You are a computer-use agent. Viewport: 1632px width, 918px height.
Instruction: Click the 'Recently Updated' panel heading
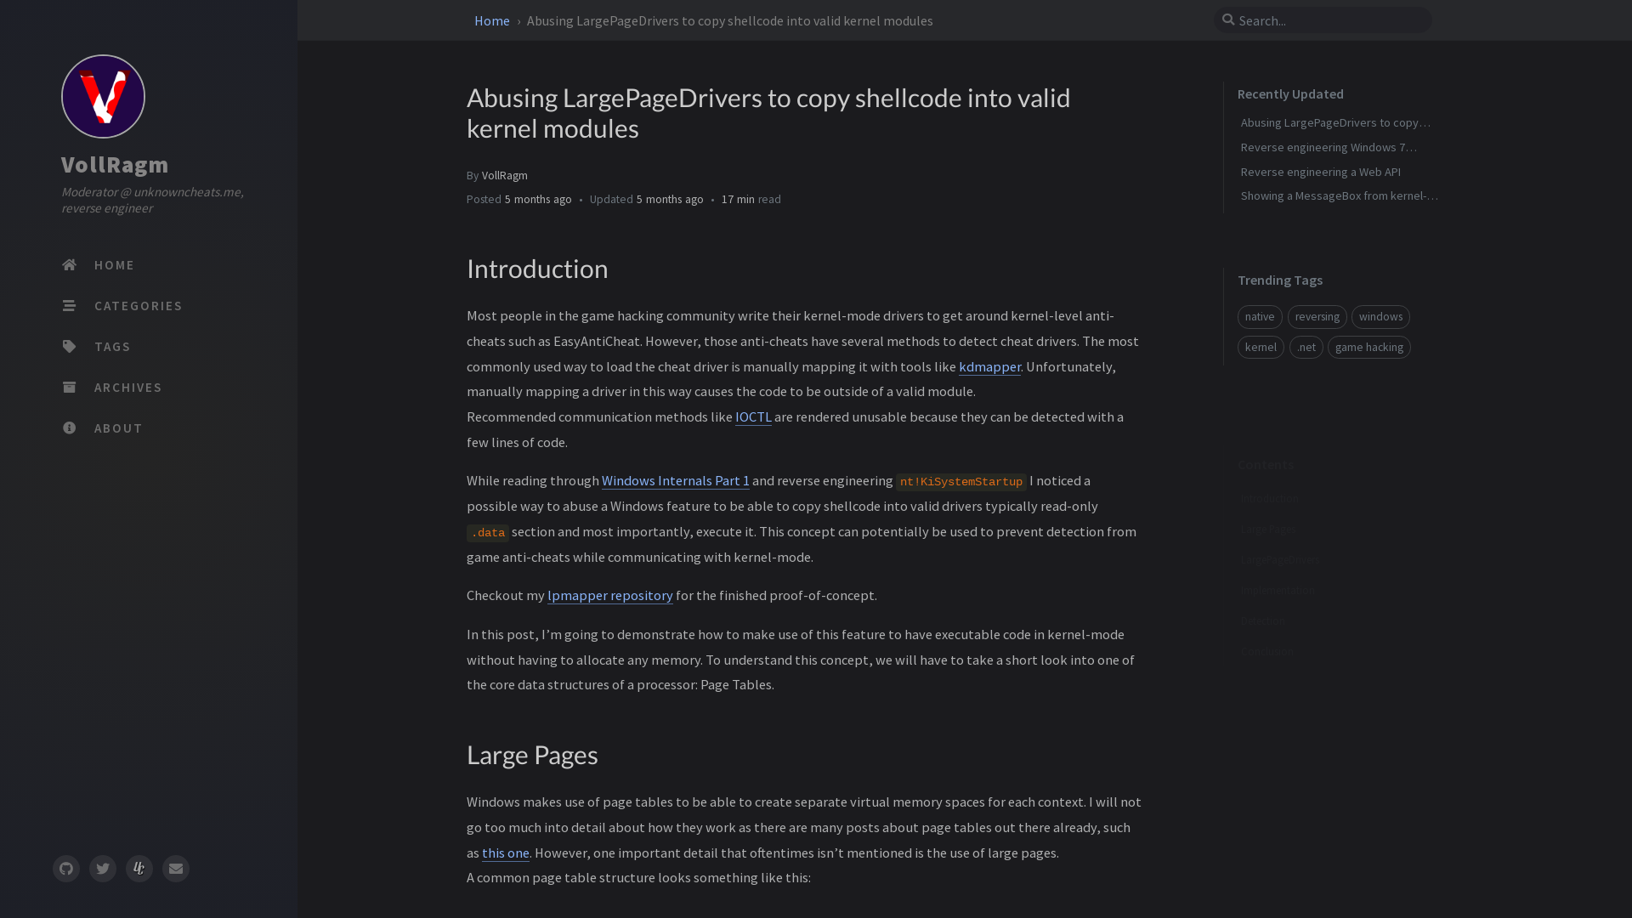(1290, 93)
